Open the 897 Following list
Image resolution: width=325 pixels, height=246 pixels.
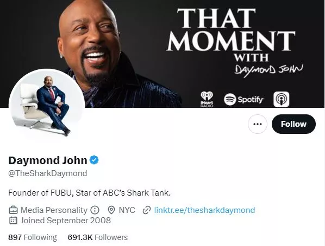coord(32,237)
